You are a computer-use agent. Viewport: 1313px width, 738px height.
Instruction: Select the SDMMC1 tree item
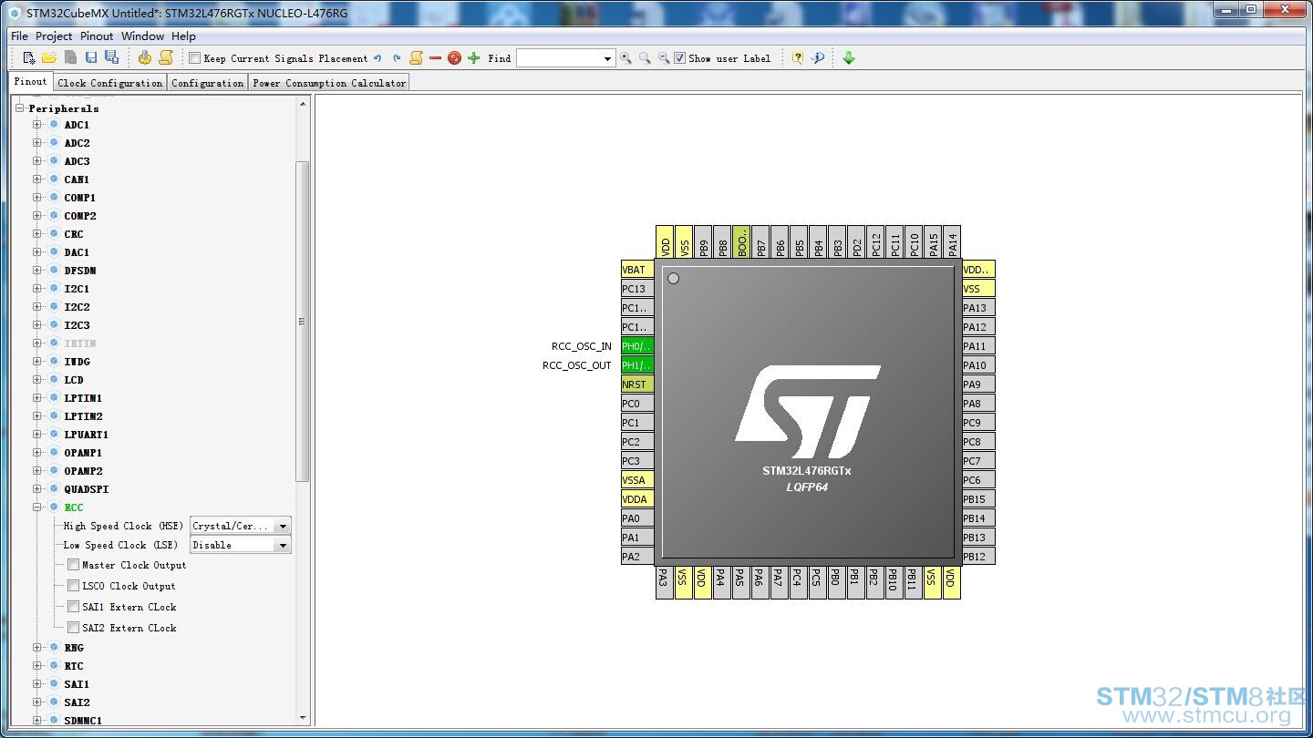pos(83,721)
